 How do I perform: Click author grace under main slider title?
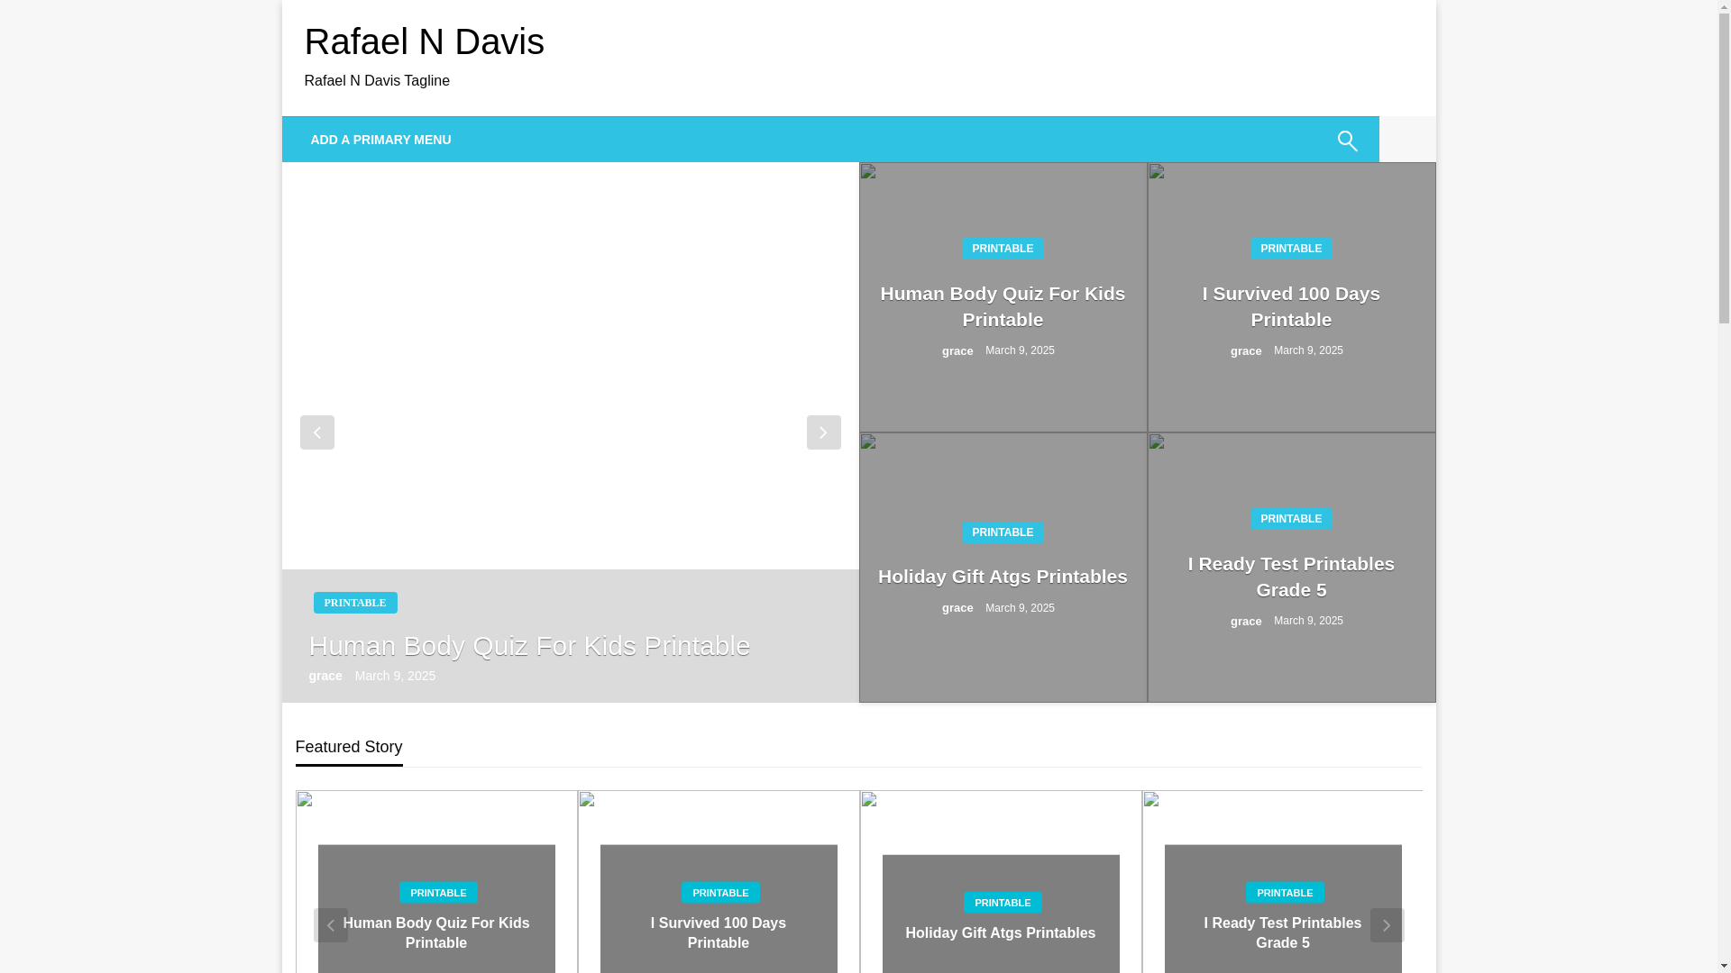tap(325, 676)
